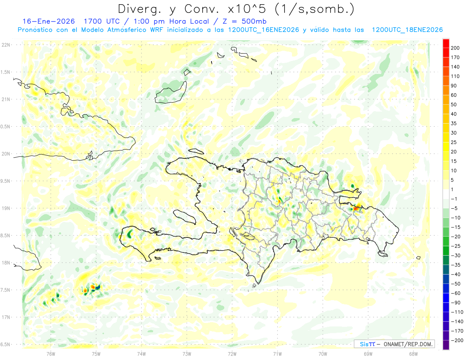This screenshot has height=359, width=464.
Task: Click the longitude label '69W'
Action: click(x=368, y=354)
